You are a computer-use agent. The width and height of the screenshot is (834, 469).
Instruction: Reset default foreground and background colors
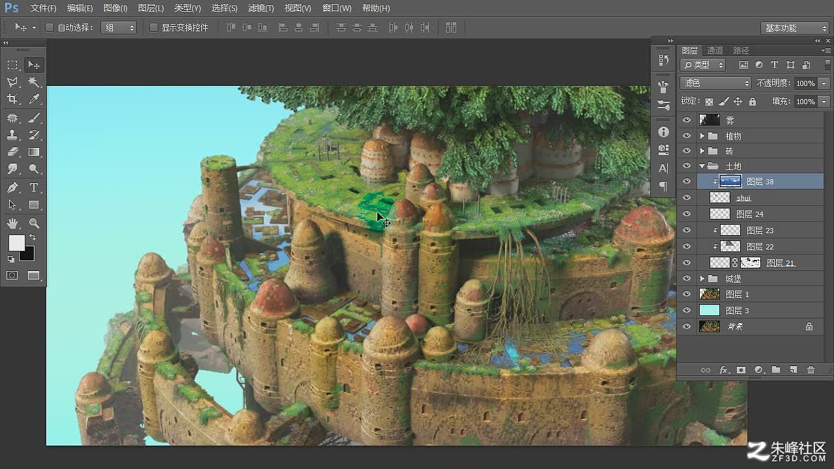11,259
